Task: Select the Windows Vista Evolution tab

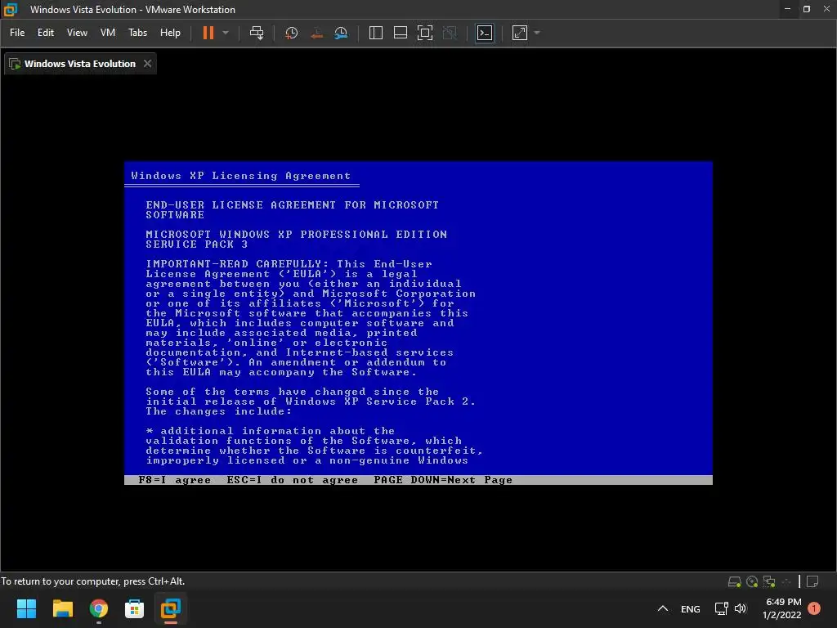Action: pos(79,64)
